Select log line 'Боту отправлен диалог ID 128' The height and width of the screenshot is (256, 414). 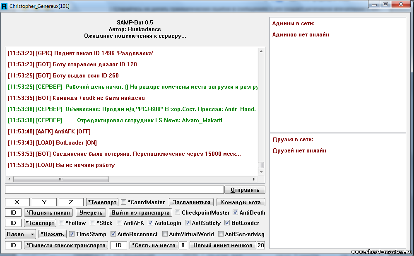(x=72, y=64)
